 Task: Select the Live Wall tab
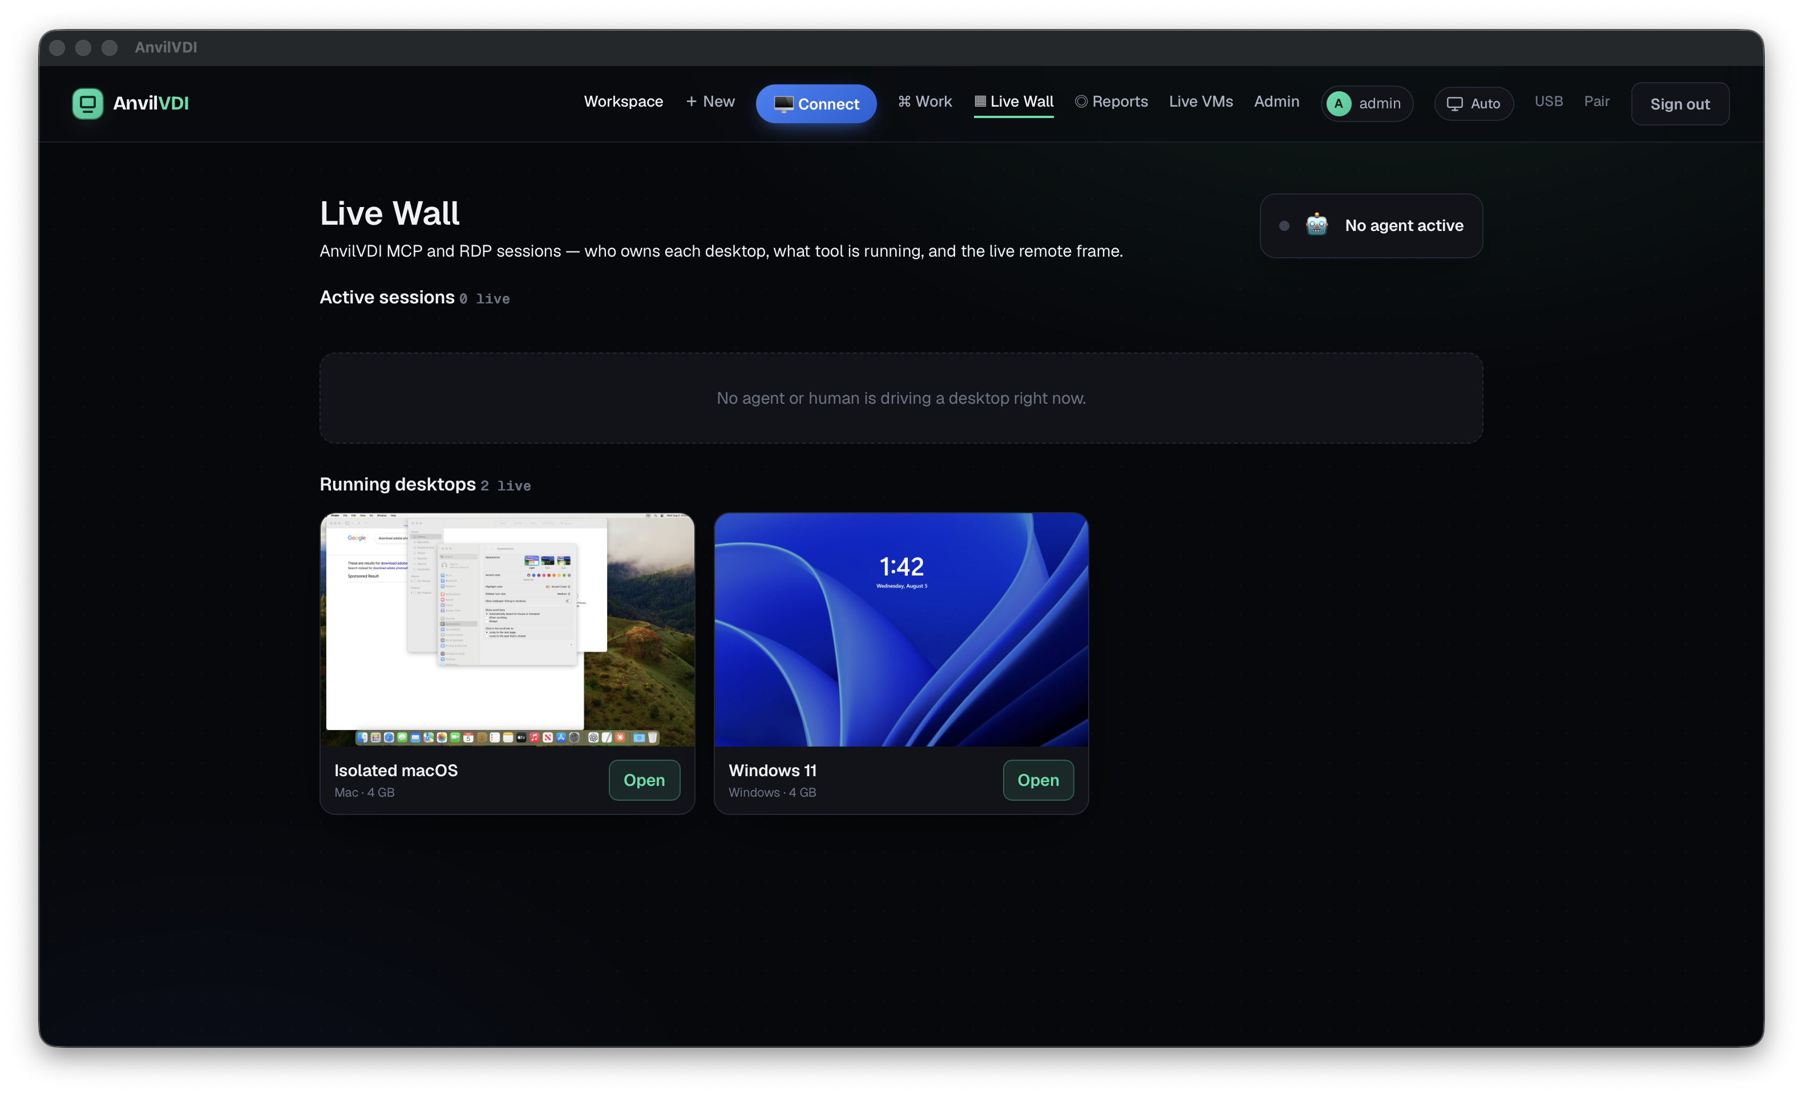point(1013,102)
